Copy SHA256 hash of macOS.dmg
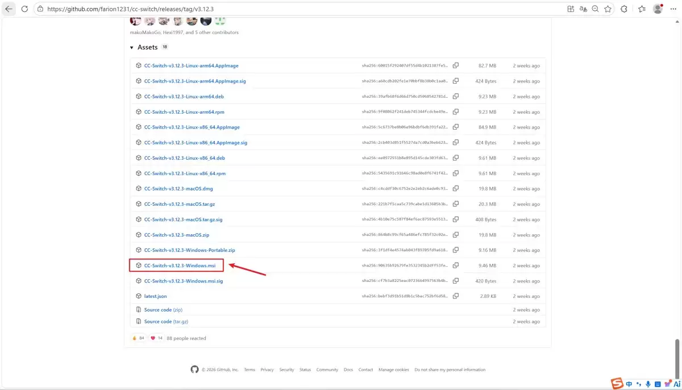 455,188
